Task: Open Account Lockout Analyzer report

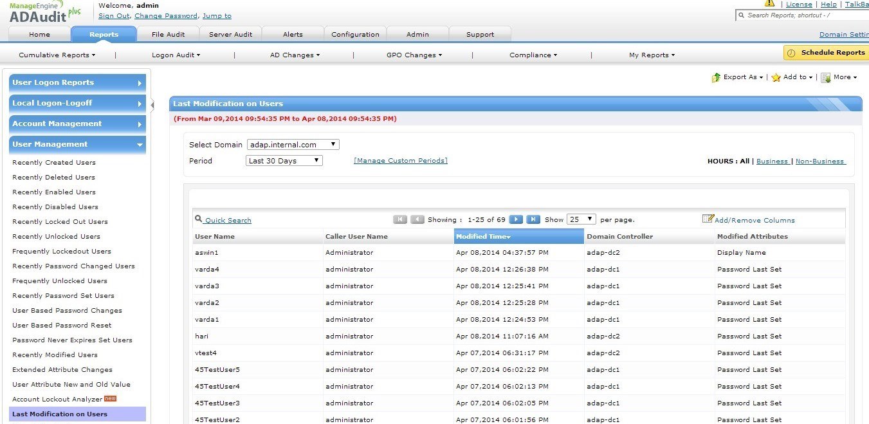Action: 57,400
